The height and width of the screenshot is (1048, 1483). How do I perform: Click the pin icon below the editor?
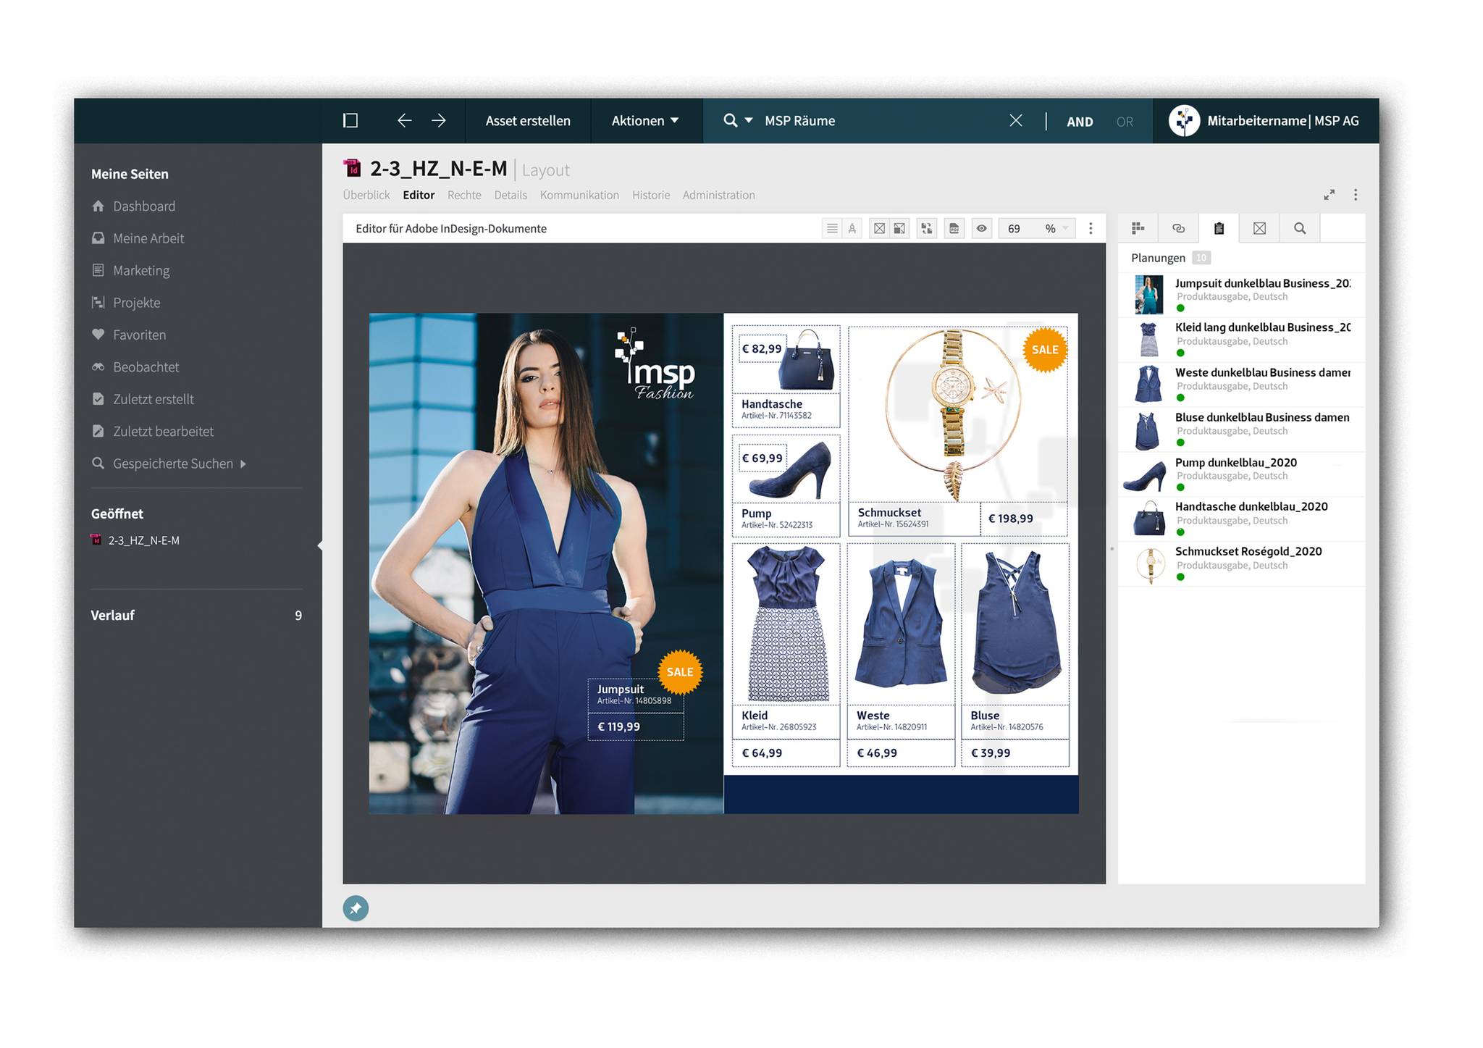click(356, 908)
